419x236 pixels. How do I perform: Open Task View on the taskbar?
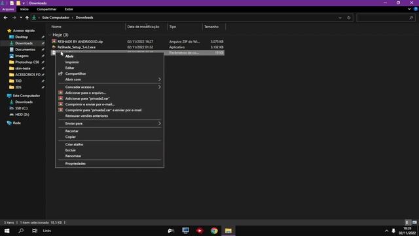tap(35, 231)
